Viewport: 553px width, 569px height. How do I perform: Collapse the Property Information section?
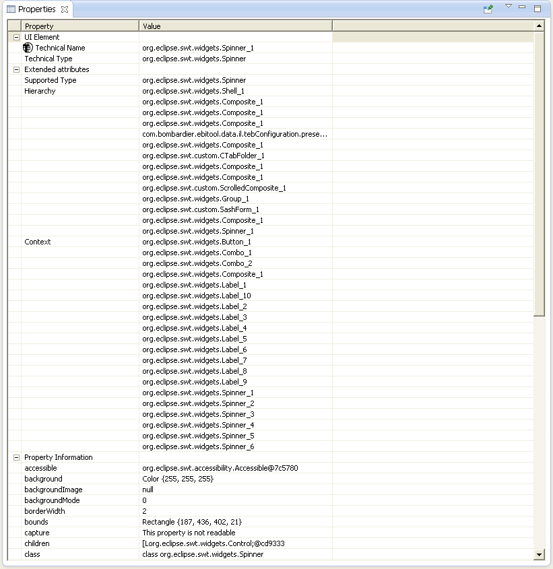pyautogui.click(x=16, y=457)
